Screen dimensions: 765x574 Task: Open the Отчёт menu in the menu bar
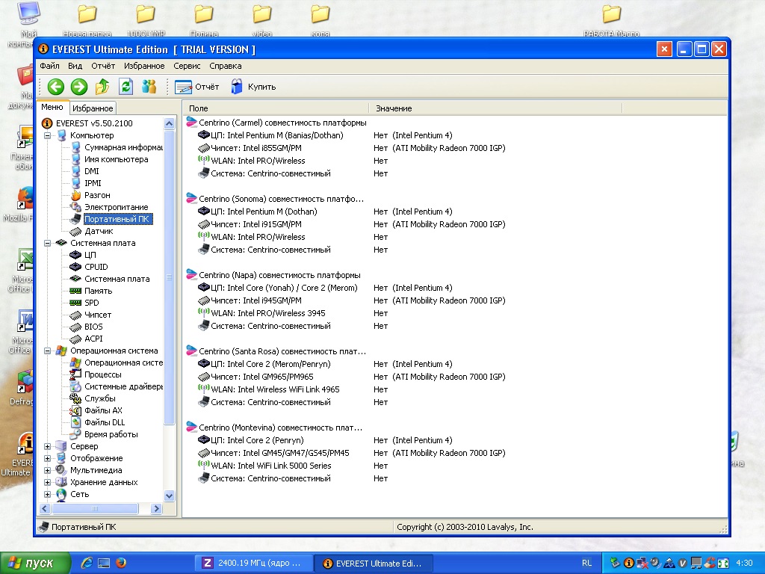pos(103,66)
